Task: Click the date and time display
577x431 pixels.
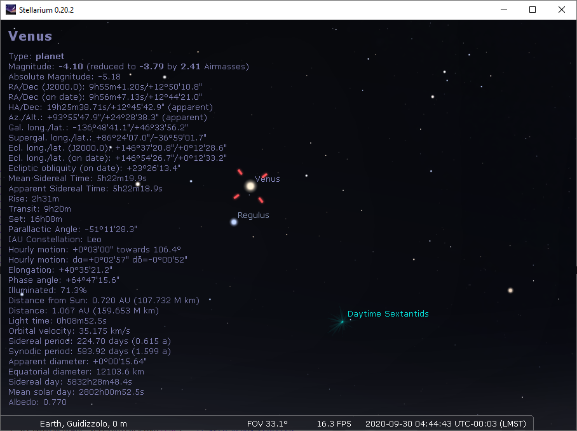Action: click(x=446, y=423)
